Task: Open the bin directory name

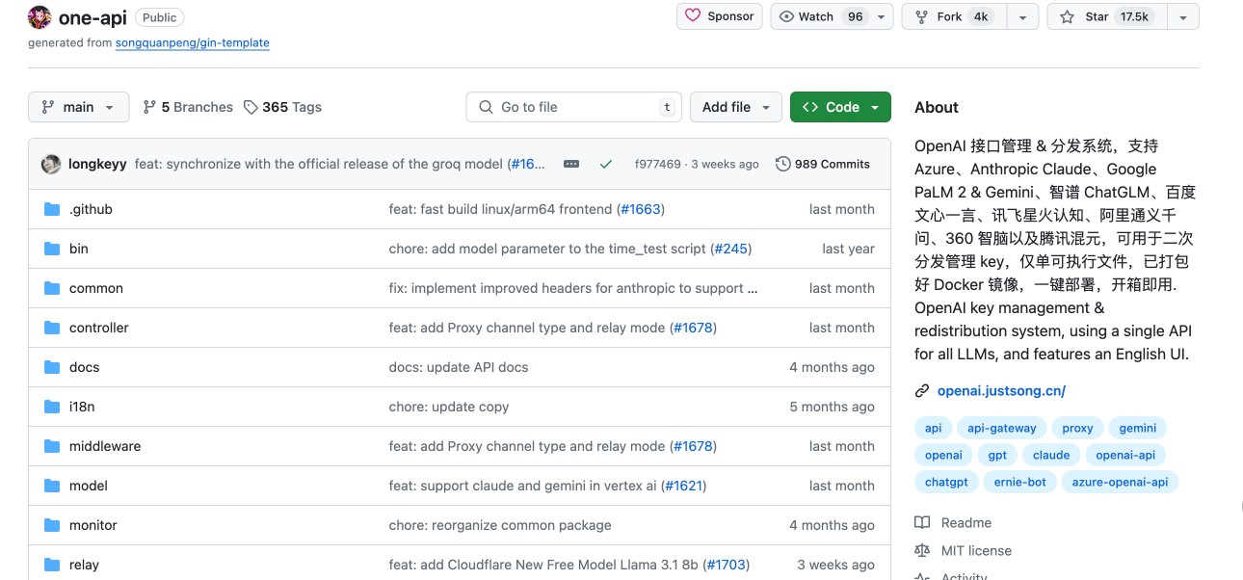Action: click(x=79, y=249)
